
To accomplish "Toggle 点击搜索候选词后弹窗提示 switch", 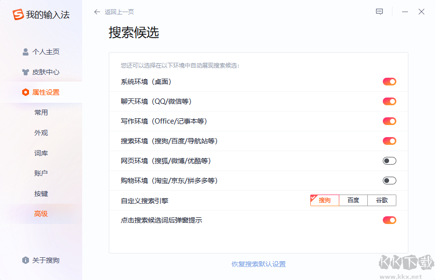I will click(x=389, y=220).
